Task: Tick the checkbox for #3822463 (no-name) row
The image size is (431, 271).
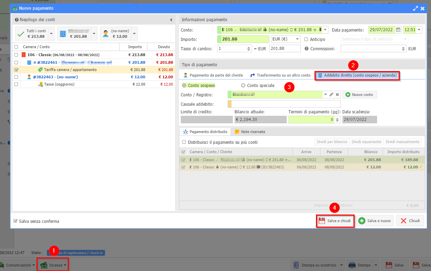Action: [16, 77]
